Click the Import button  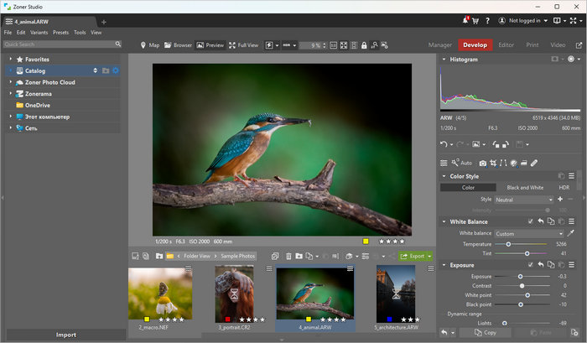pyautogui.click(x=65, y=335)
